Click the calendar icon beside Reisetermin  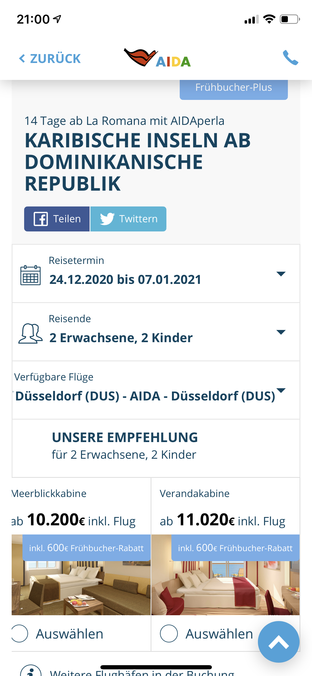click(31, 275)
